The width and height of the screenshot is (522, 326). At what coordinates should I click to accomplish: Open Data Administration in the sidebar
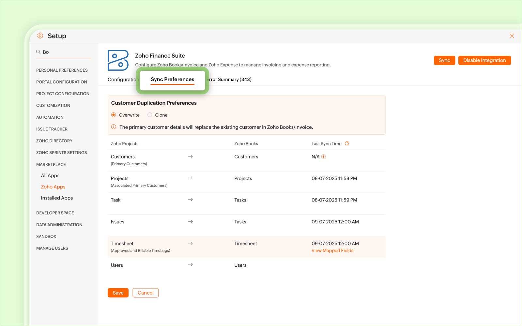59,225
